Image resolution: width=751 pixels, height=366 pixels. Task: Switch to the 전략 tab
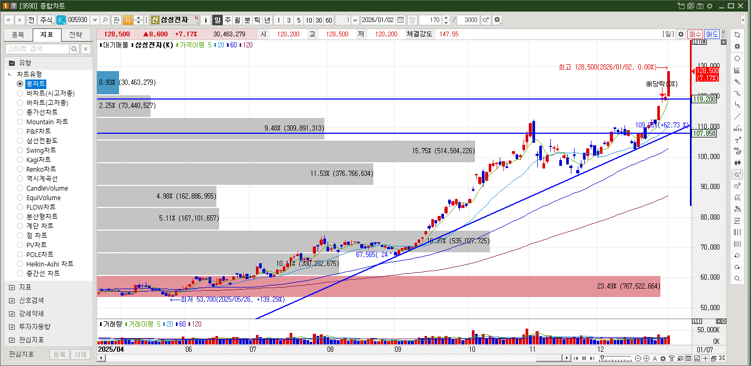coord(76,35)
